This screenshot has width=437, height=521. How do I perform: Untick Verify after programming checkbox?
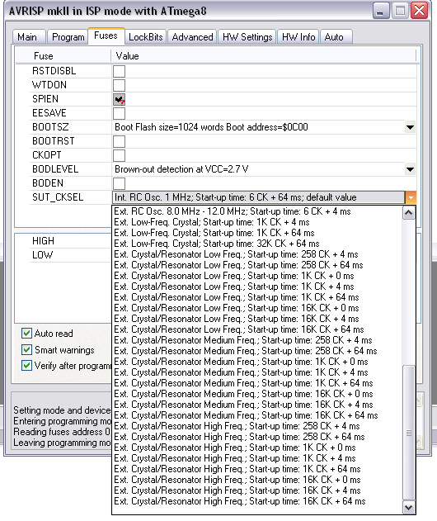(x=26, y=366)
